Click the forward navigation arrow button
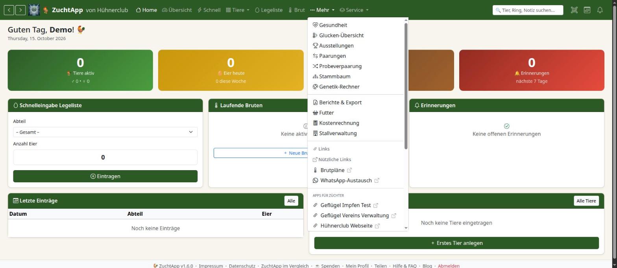Screen dimensions: 617x268 [x=20, y=10]
